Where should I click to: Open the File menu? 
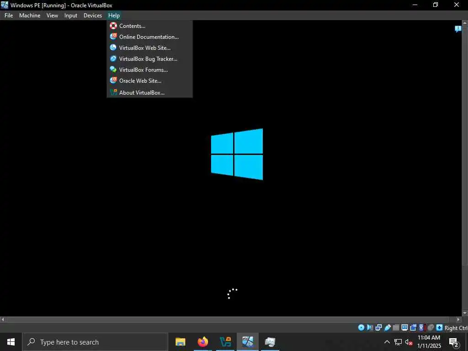tap(9, 16)
